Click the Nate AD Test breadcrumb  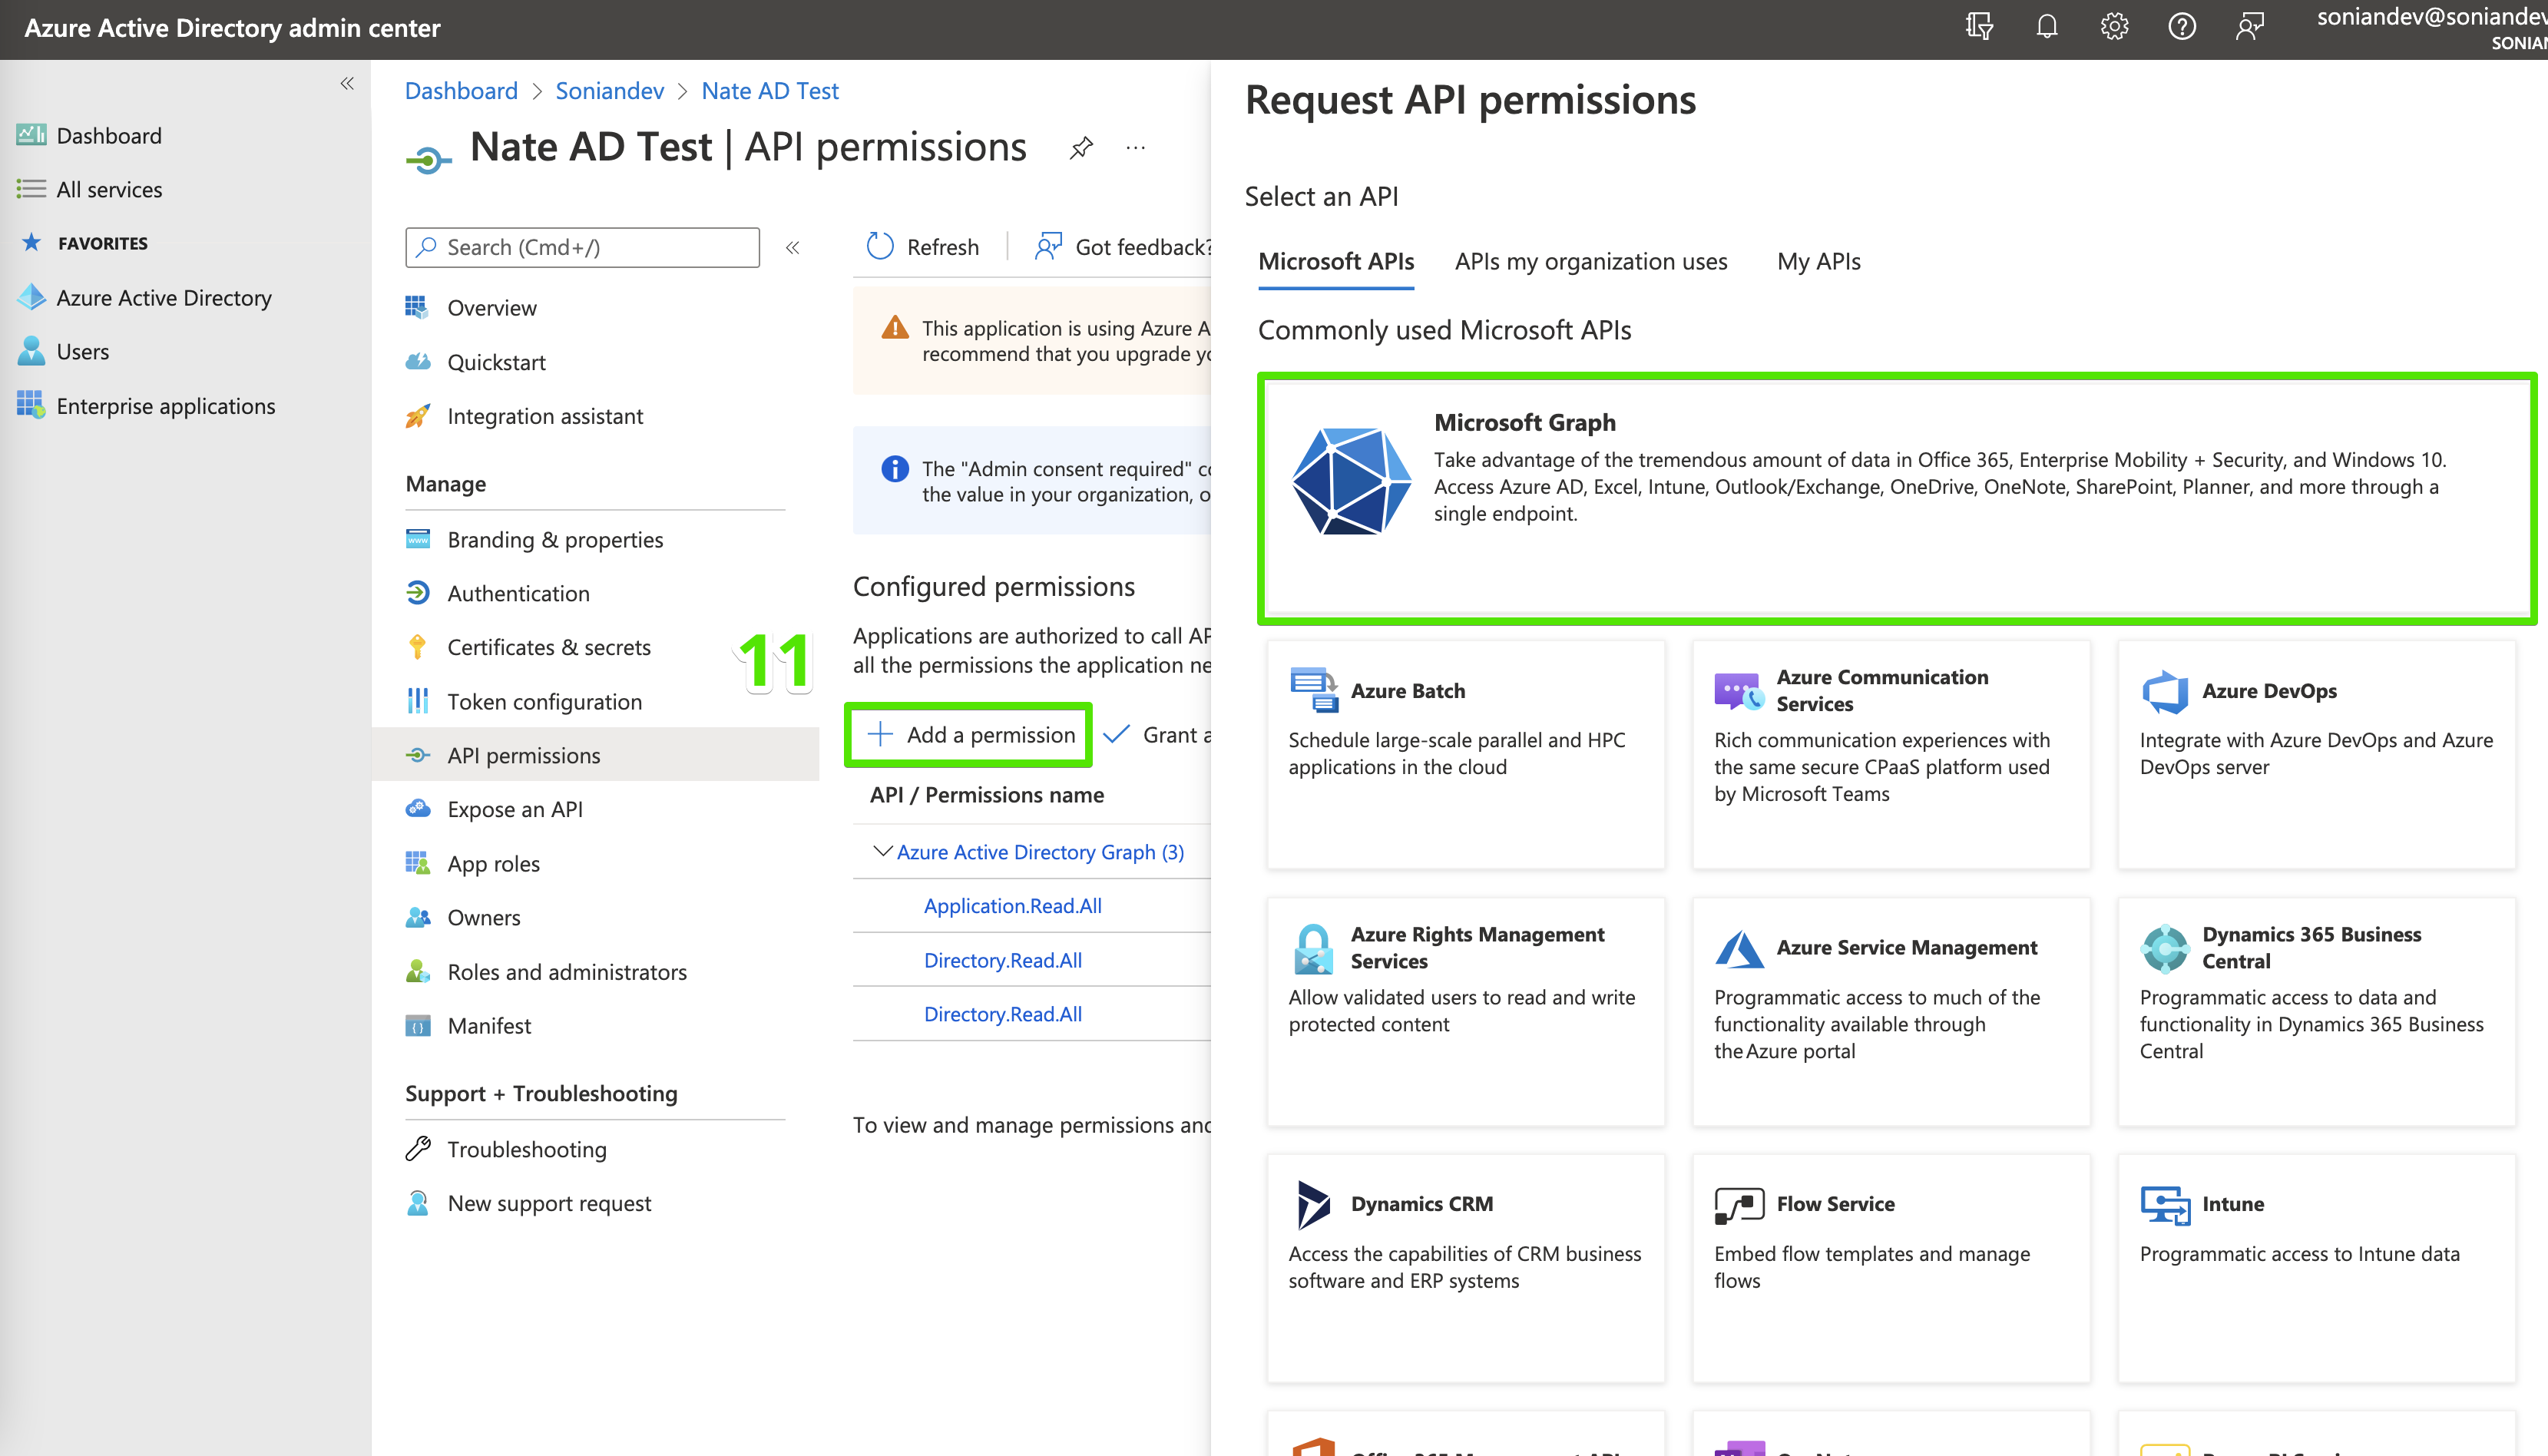pos(770,91)
